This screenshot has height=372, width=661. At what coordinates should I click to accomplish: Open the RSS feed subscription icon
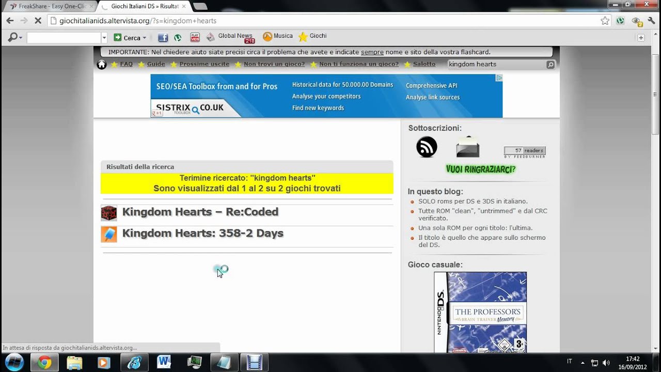pos(427,147)
